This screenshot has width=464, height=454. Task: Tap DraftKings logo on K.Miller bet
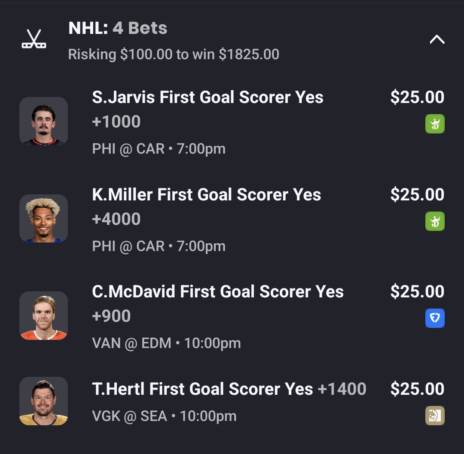click(x=435, y=221)
